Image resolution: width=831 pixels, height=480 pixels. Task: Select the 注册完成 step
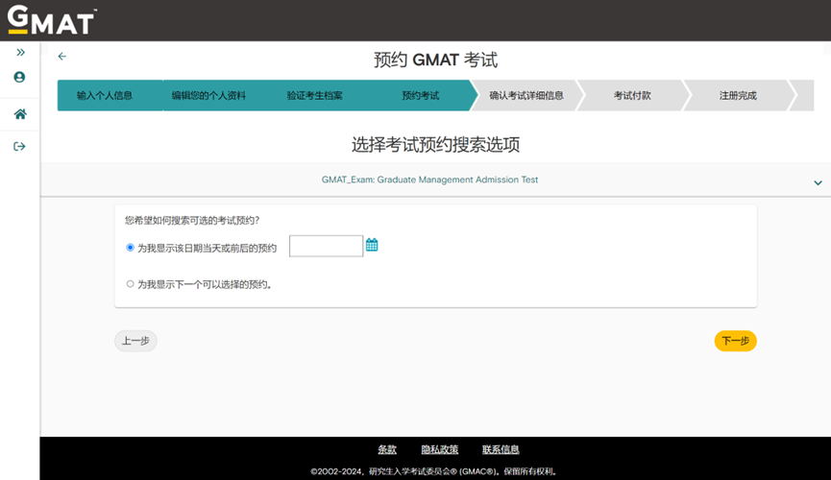pos(738,95)
